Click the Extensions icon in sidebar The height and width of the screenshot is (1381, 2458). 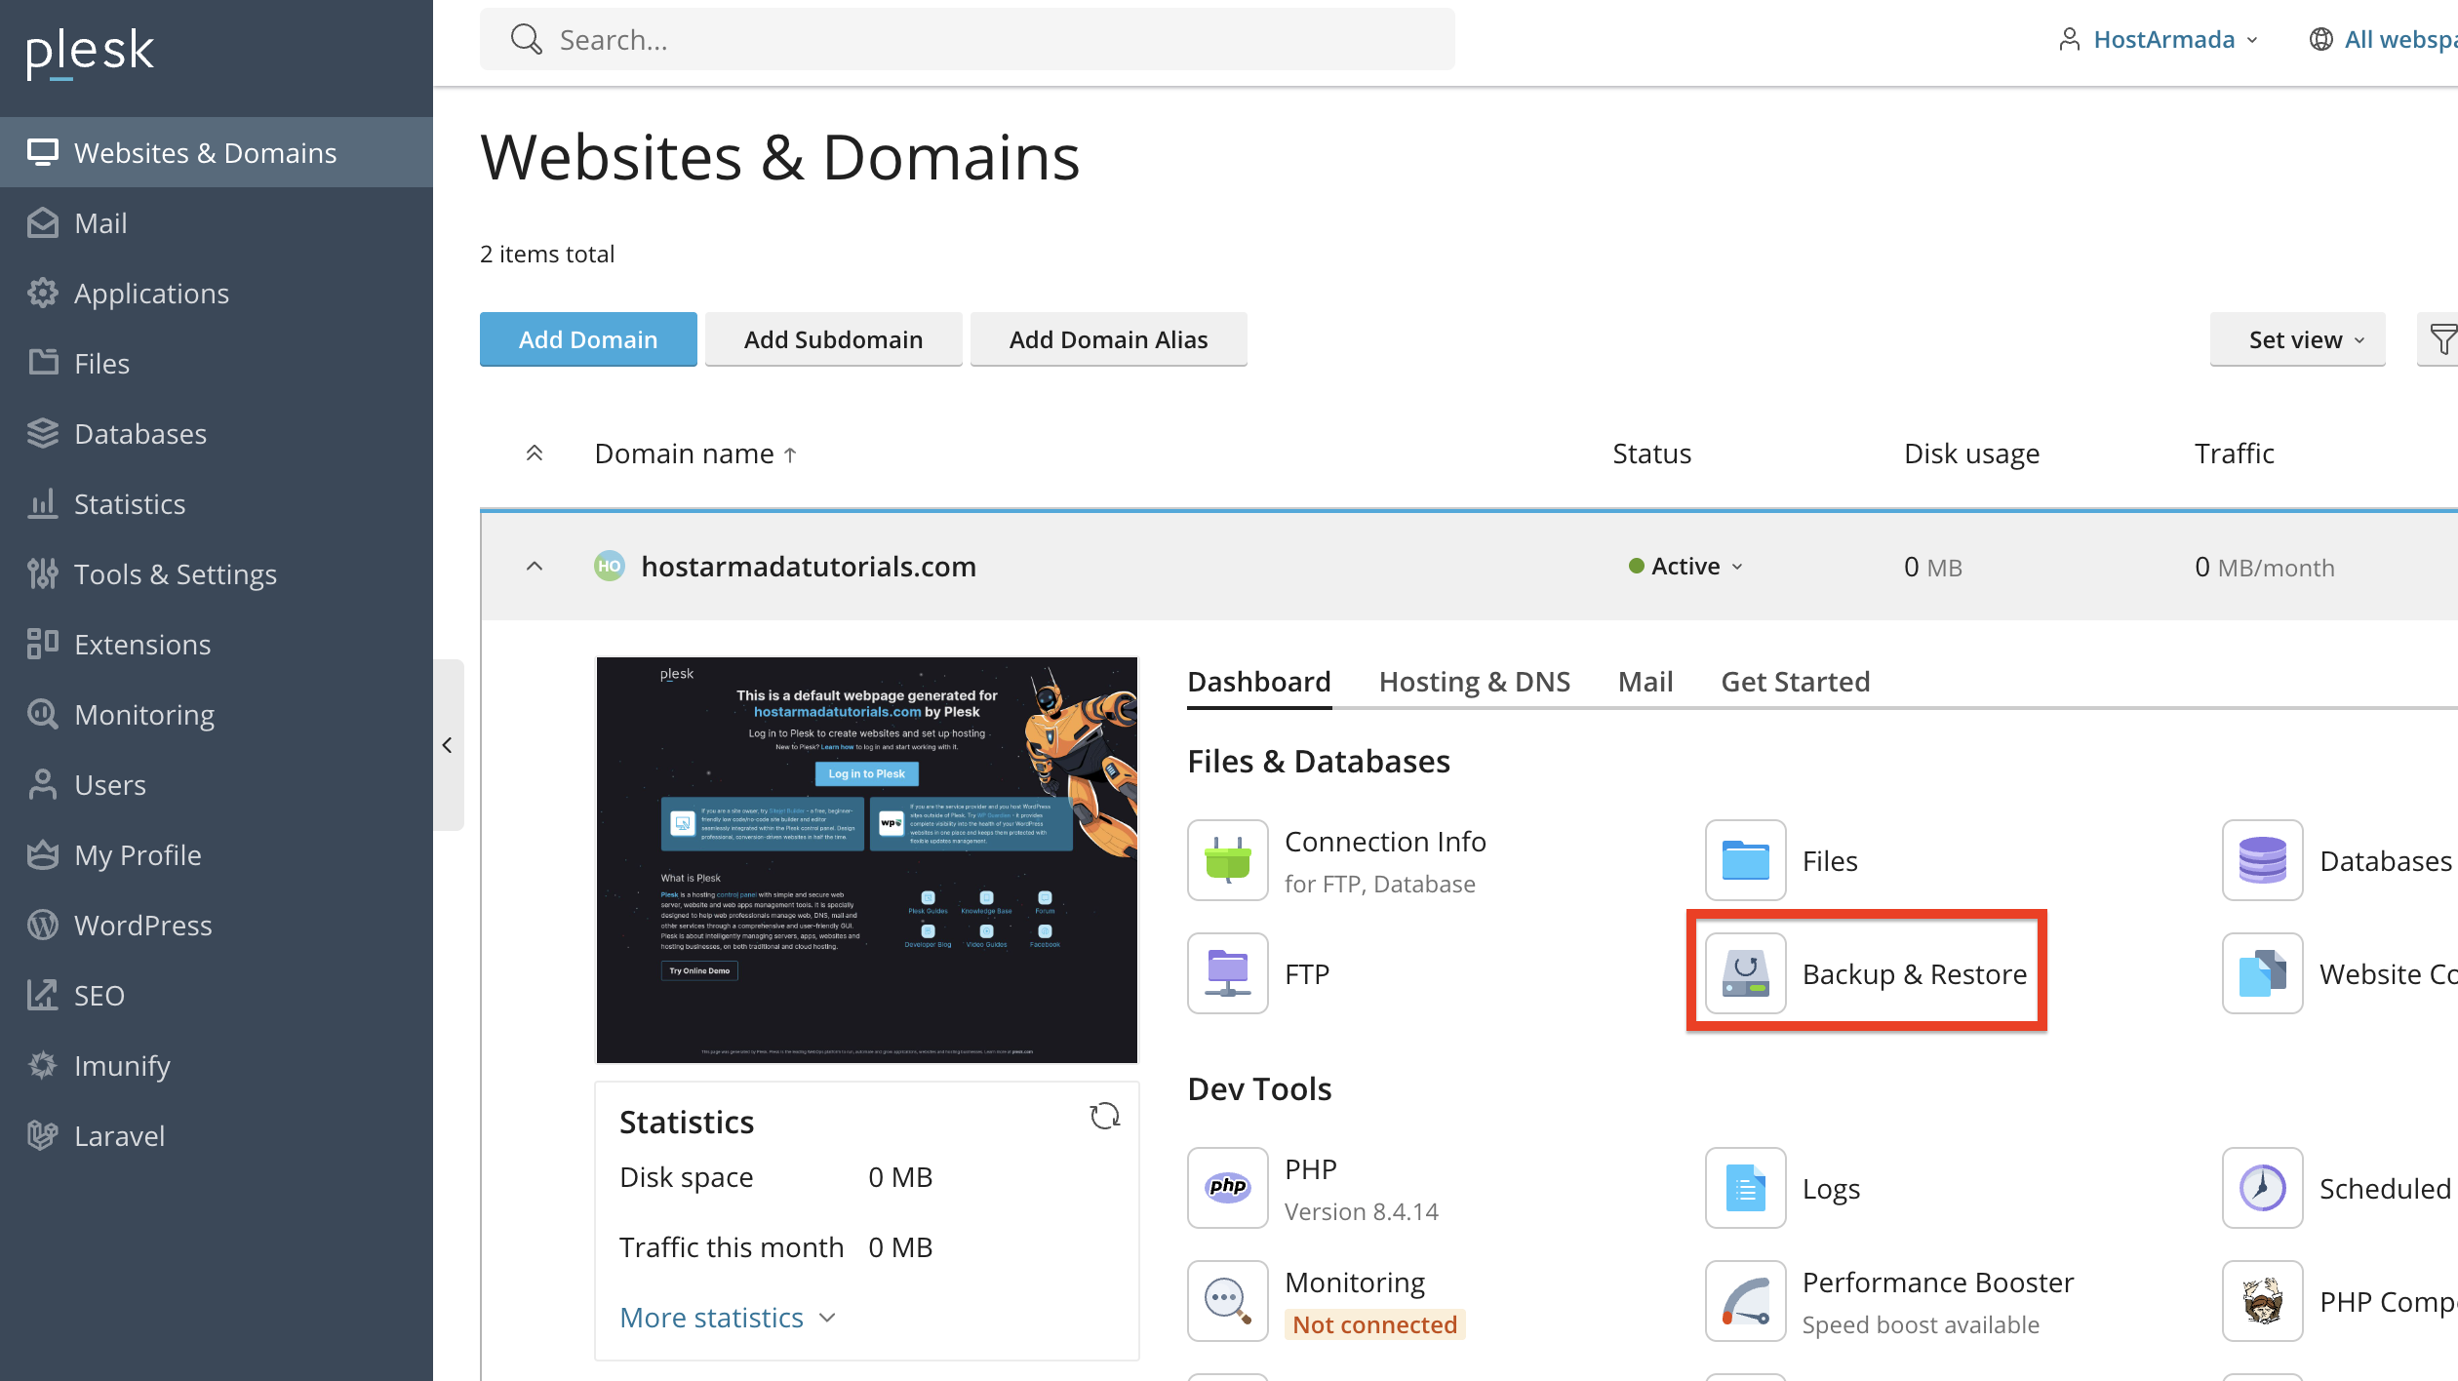point(43,644)
